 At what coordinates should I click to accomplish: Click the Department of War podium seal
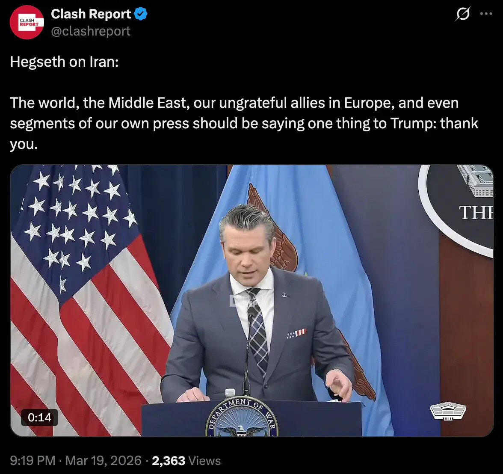click(x=242, y=417)
